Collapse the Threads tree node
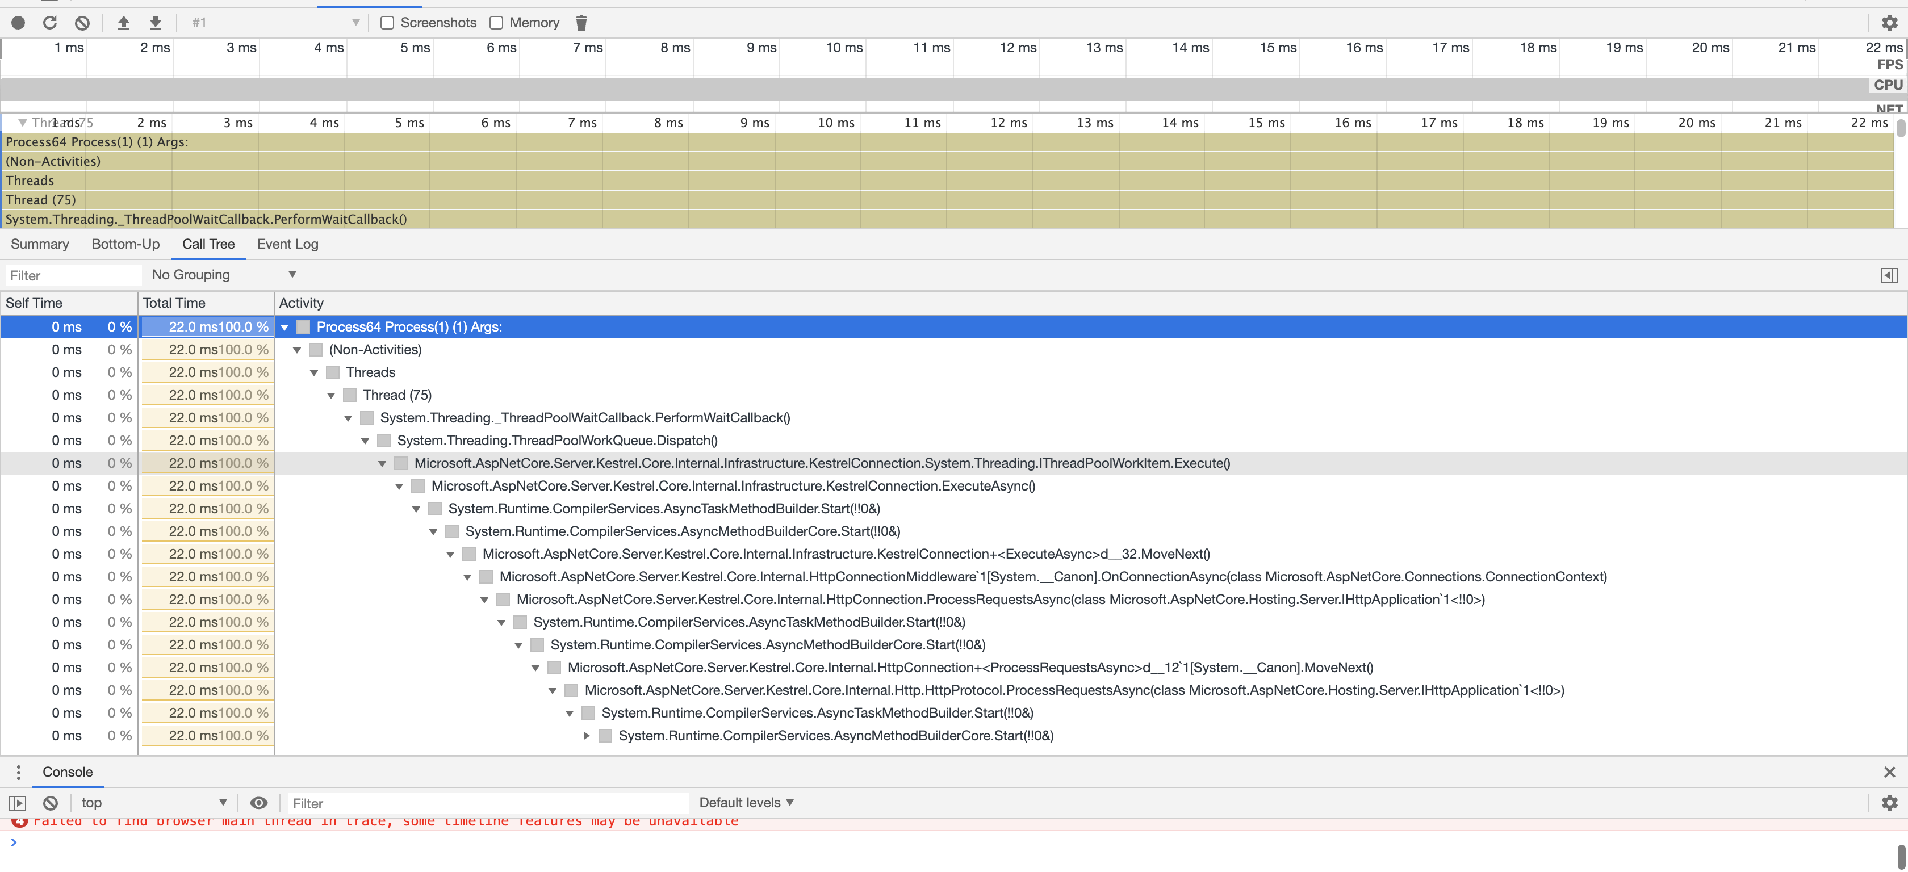Viewport: 1908px width, 872px height. 314,373
